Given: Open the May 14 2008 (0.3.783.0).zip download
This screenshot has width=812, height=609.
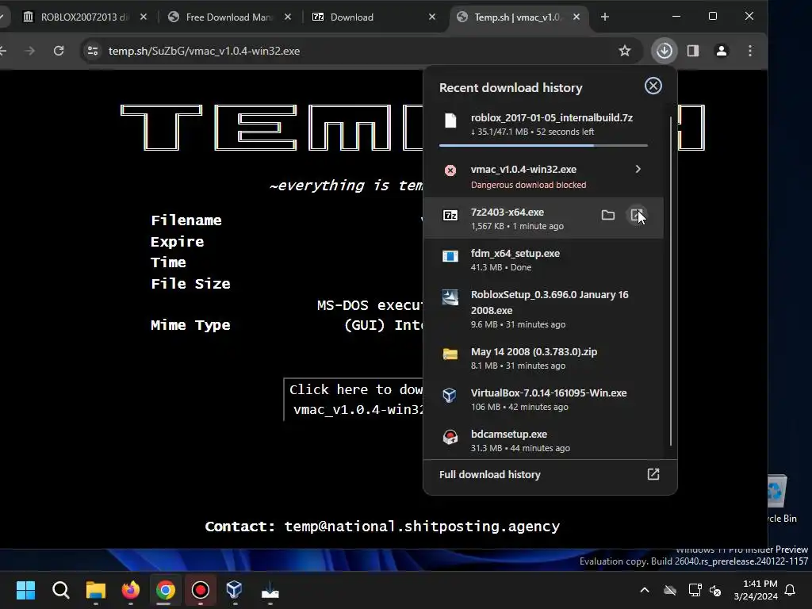Looking at the screenshot, I should click(x=544, y=358).
